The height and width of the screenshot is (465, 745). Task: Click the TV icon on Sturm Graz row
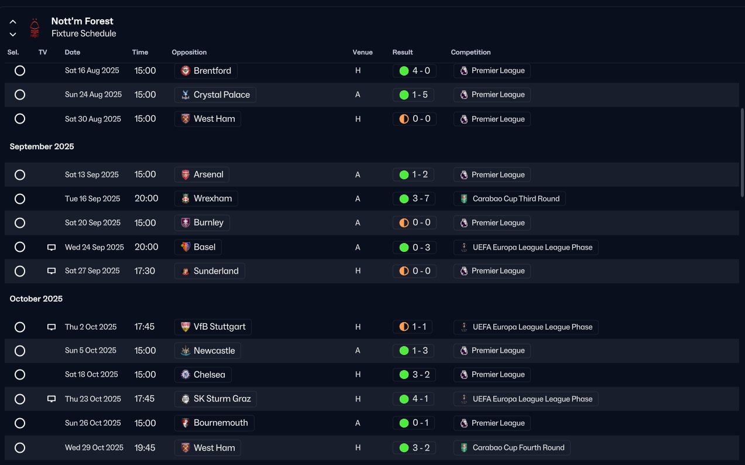(52, 399)
